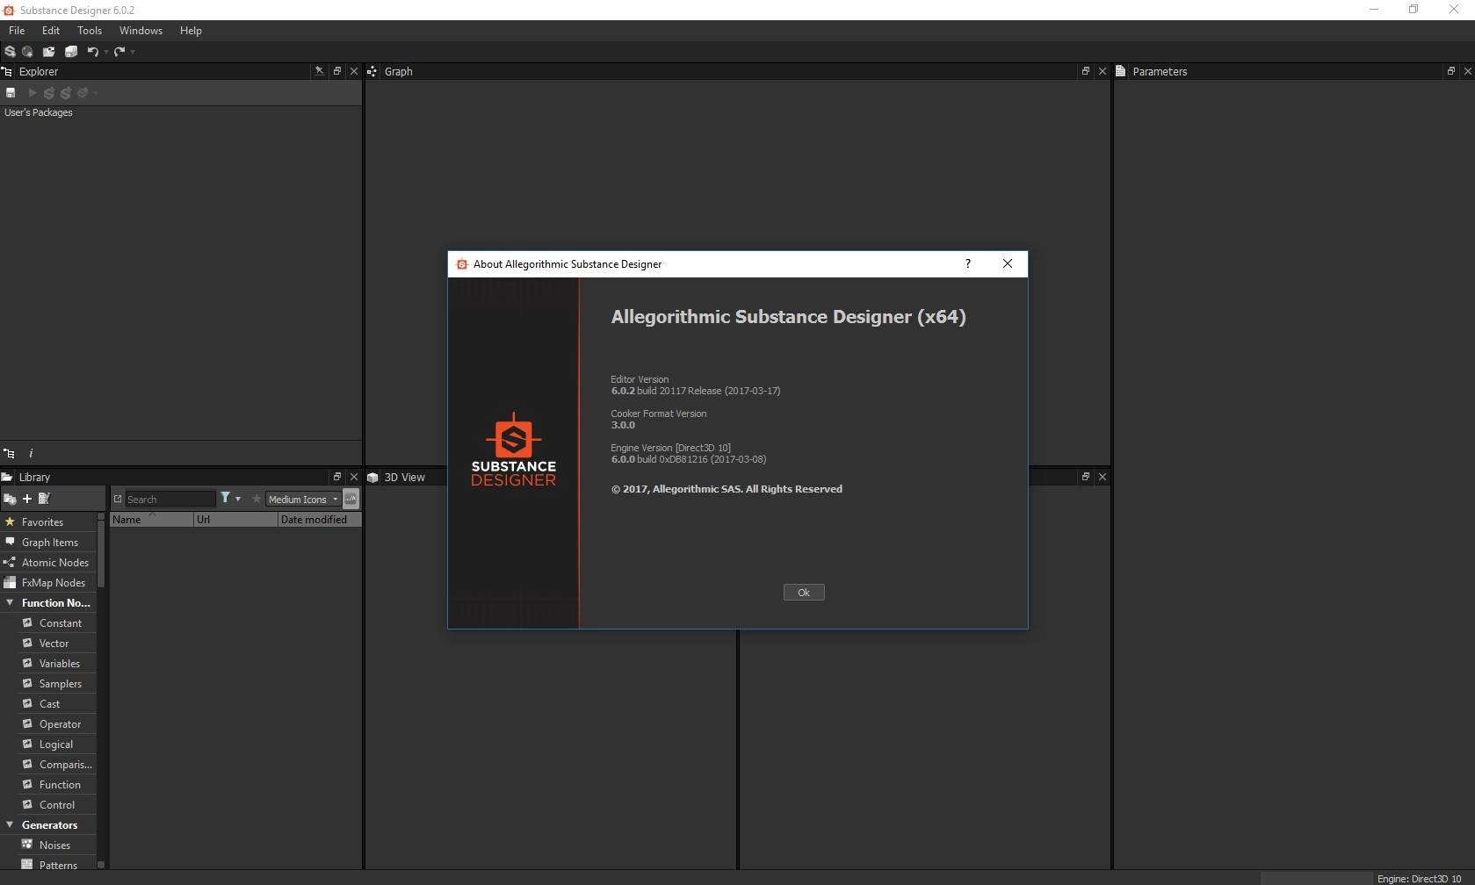Open the Windows menu

(141, 30)
